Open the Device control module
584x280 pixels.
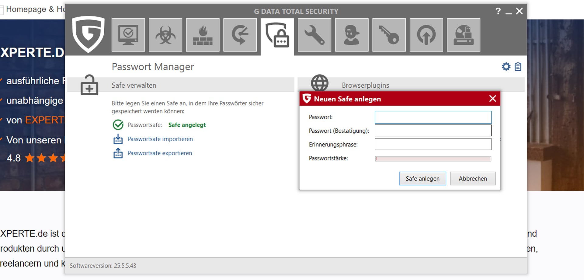coord(464,35)
